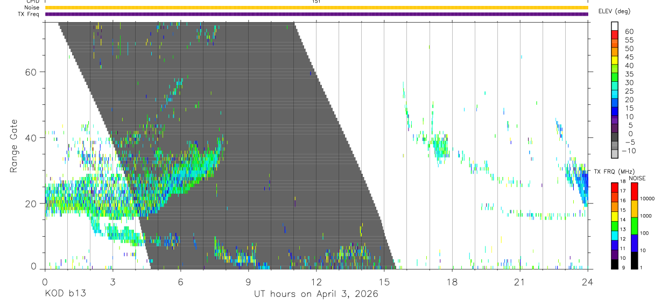This screenshot has height=305, width=661.
Task: Click the purple TX Freq strip above the plot
Action: click(317, 14)
